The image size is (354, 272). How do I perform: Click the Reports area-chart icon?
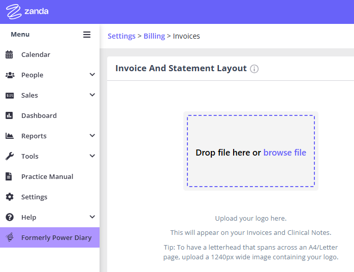[10, 136]
